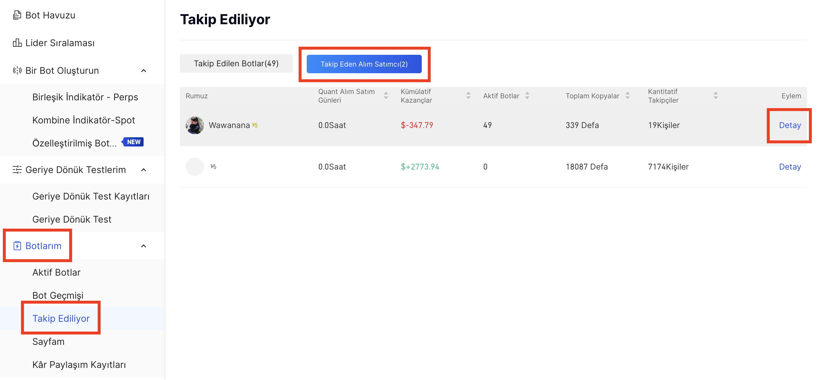Viewport: 817px width, 380px height.
Task: Click the Geriye Dönük Testlerim sliders icon
Action: [x=17, y=170]
